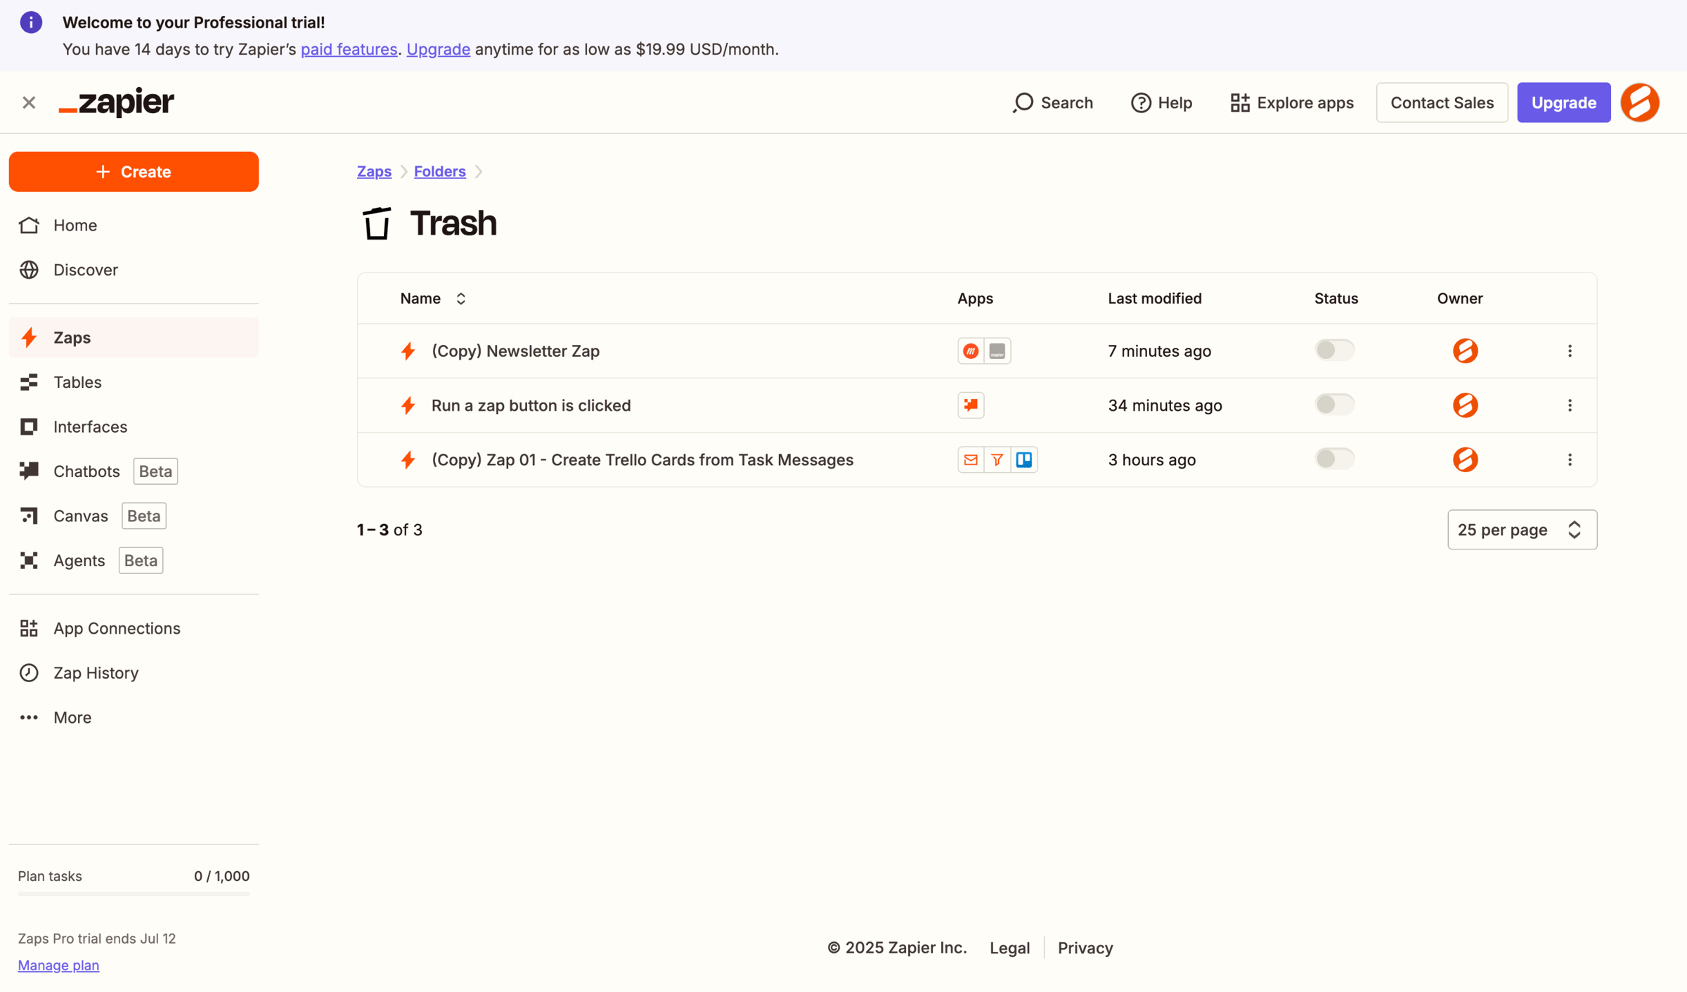Select App Connections in sidebar

point(134,628)
